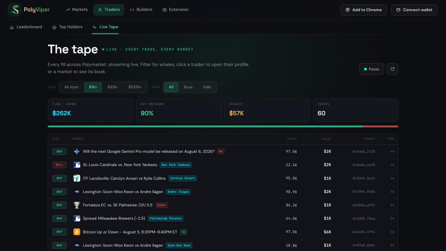Image resolution: width=446 pixels, height=251 pixels.
Task: Open trader 0x204f…5e14 profile
Action: (x=363, y=178)
